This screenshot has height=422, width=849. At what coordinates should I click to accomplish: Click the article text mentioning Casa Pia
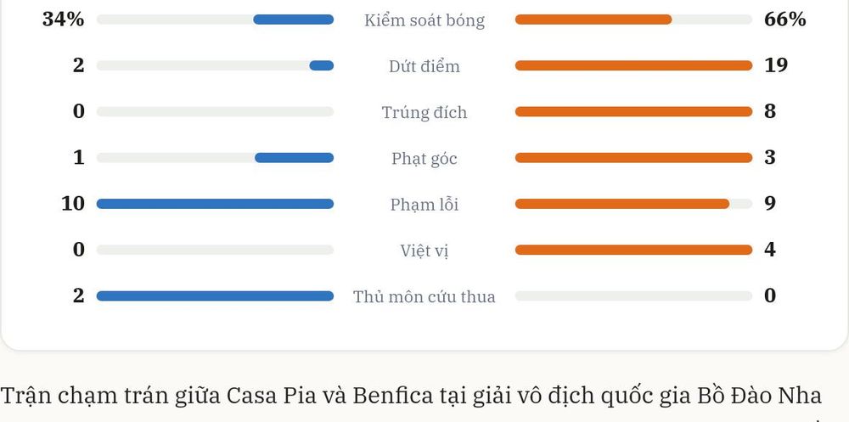tap(412, 397)
